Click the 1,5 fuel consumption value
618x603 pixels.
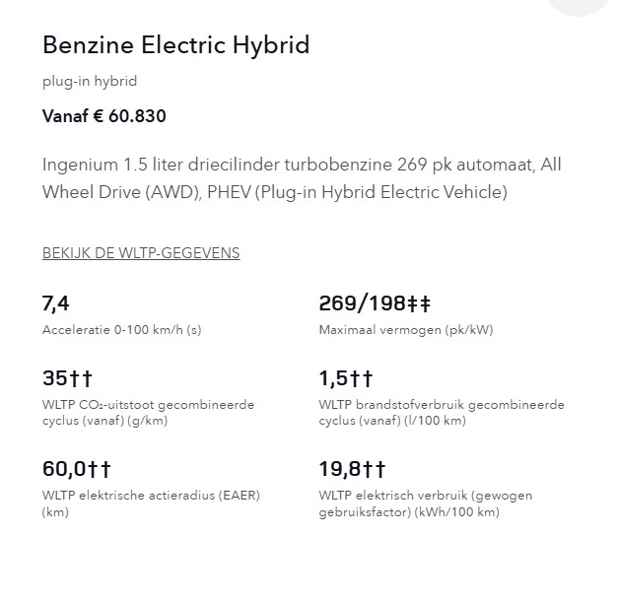coord(333,378)
